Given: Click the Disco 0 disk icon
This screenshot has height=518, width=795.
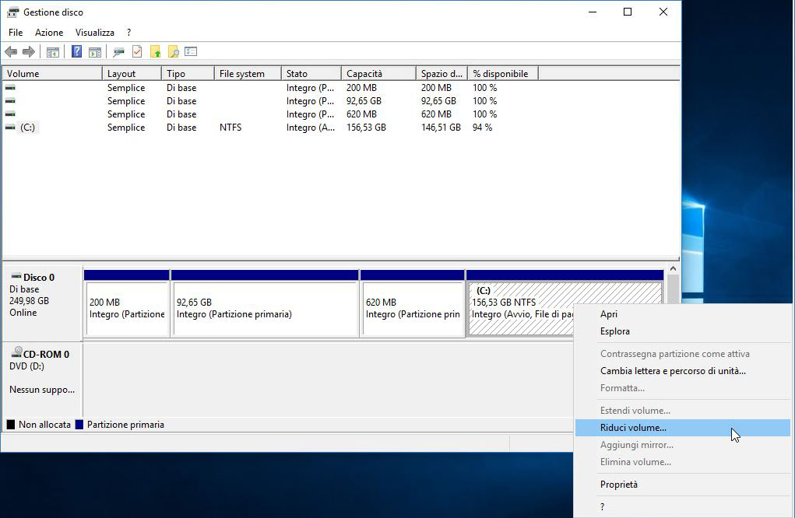Looking at the screenshot, I should pyautogui.click(x=16, y=276).
